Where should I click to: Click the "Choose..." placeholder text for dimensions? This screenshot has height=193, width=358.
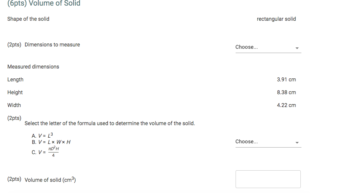246,47
